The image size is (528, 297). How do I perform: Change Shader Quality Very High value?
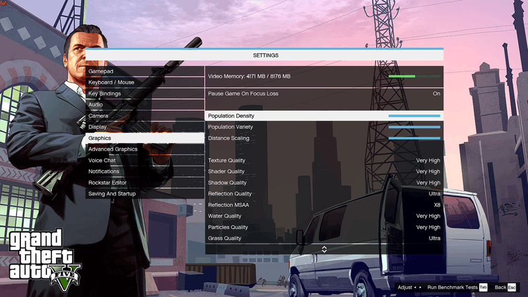(x=428, y=172)
